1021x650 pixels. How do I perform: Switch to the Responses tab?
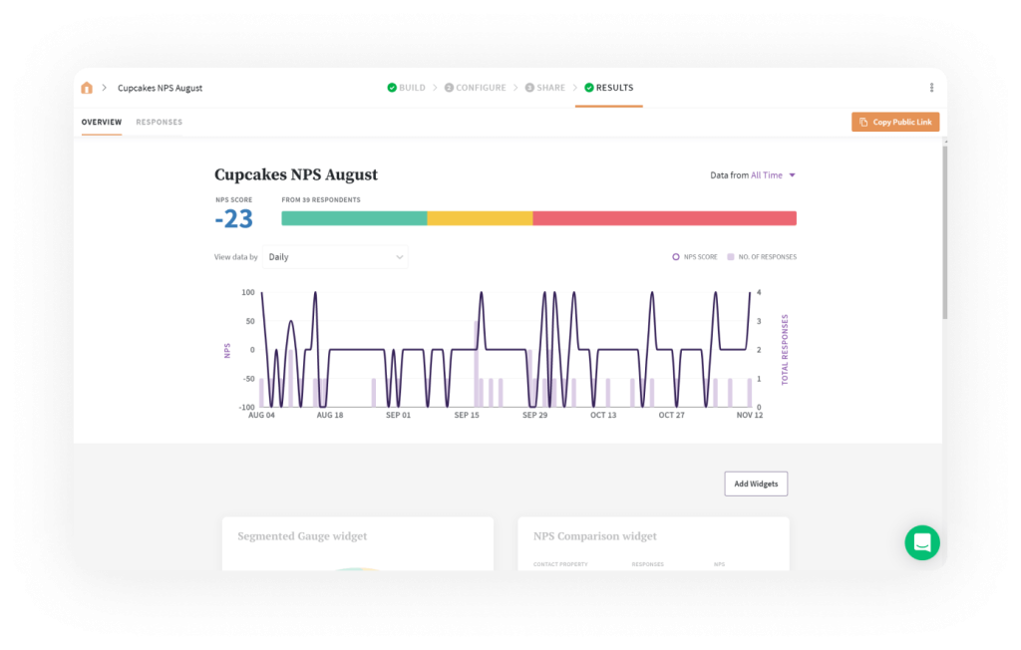(160, 123)
